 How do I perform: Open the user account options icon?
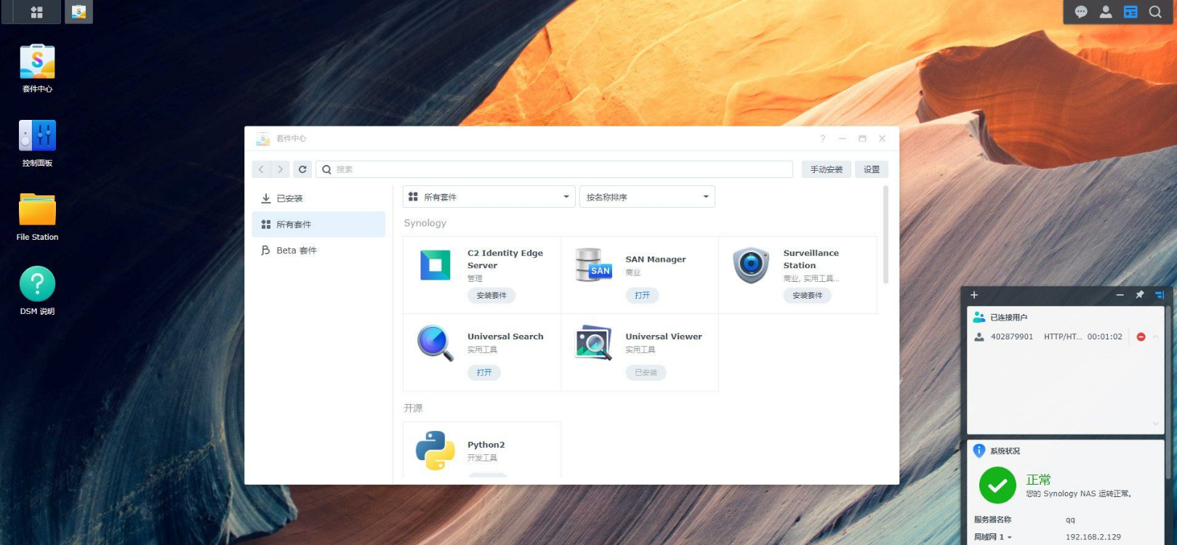tap(1106, 12)
